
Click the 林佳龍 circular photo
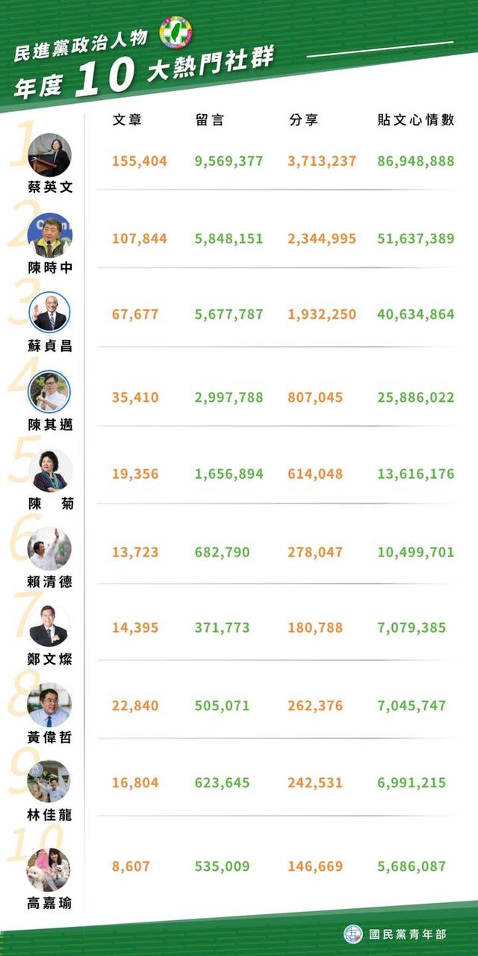49,781
